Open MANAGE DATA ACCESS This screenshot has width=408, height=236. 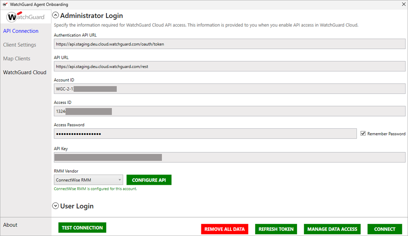332,229
